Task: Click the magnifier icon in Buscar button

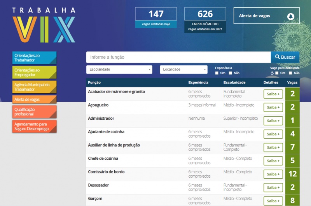Action: click(277, 57)
